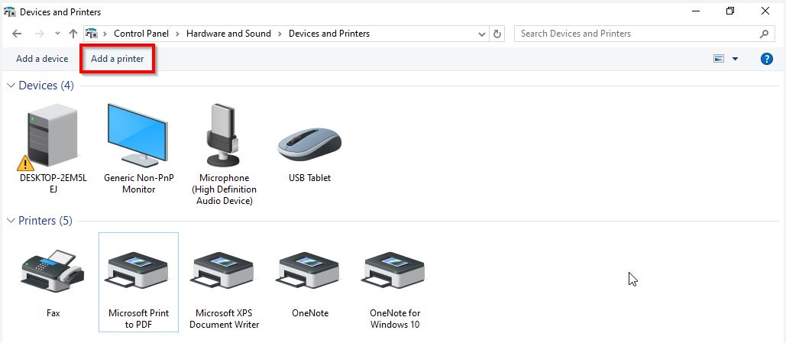Collapse the Printers (5) group
The height and width of the screenshot is (343, 786).
pyautogui.click(x=11, y=221)
